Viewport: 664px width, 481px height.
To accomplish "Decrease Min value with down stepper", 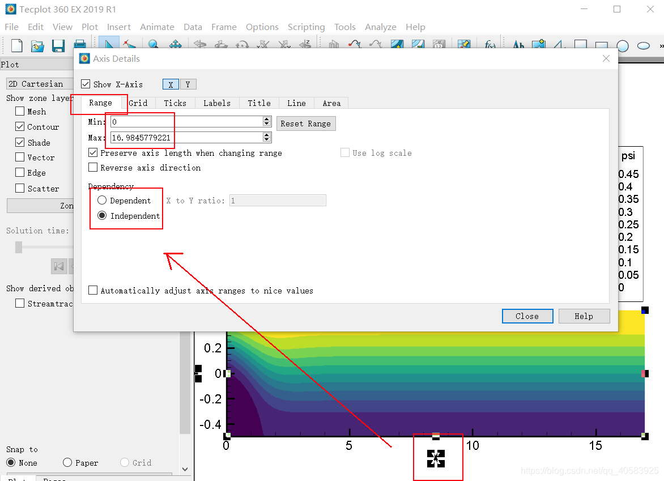I will point(266,124).
